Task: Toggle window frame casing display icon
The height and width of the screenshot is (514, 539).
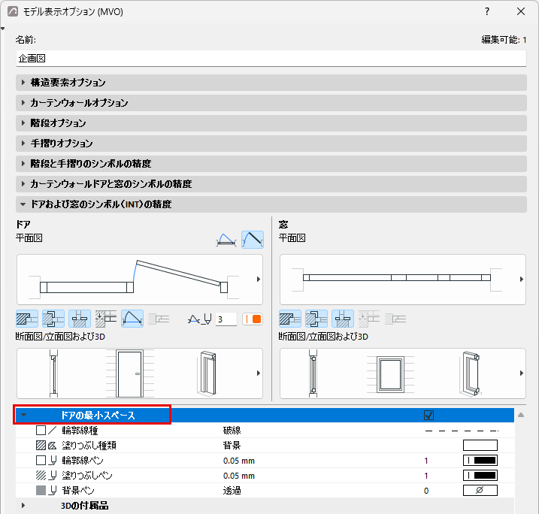Action: coord(316,319)
